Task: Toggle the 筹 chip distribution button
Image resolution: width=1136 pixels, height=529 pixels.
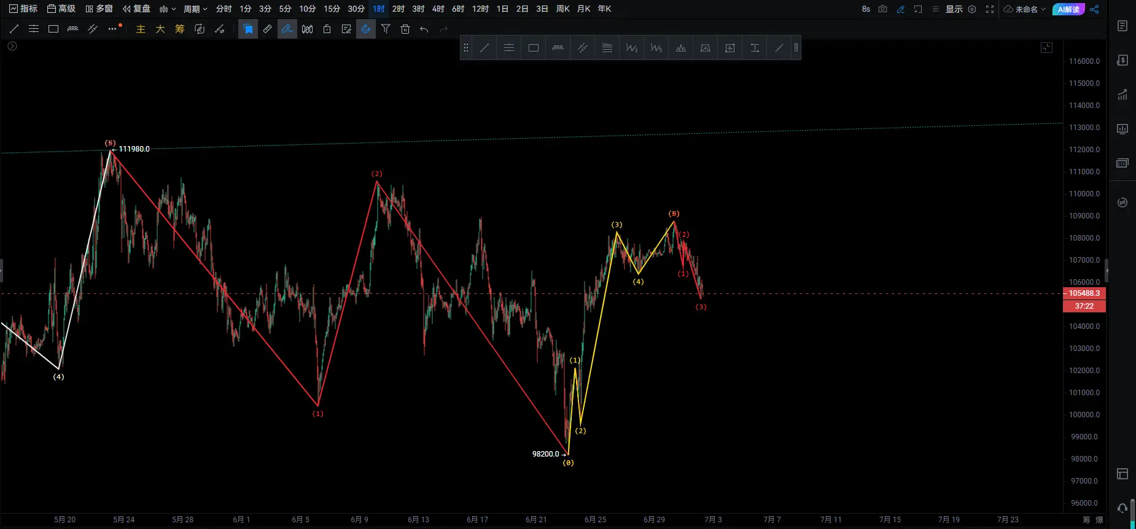Action: click(x=180, y=29)
